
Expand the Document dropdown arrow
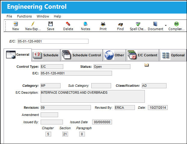click(166, 25)
